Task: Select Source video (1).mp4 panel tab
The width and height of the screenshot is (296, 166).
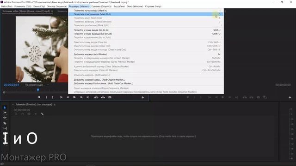Action: (x=26, y=11)
